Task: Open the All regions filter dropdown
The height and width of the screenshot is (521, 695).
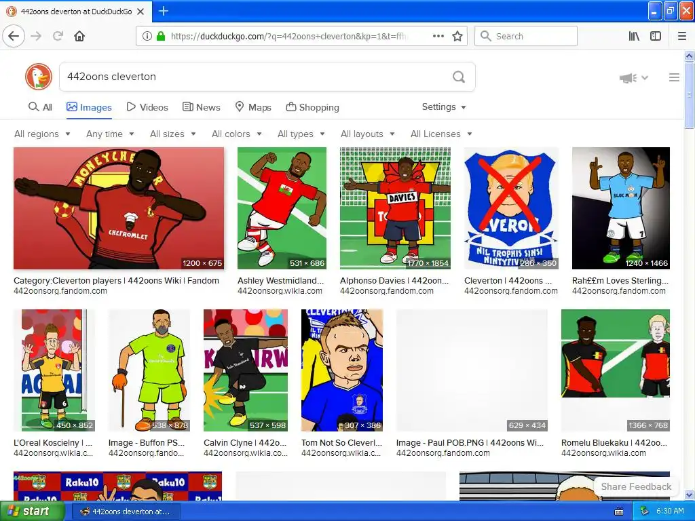Action: pyautogui.click(x=42, y=134)
